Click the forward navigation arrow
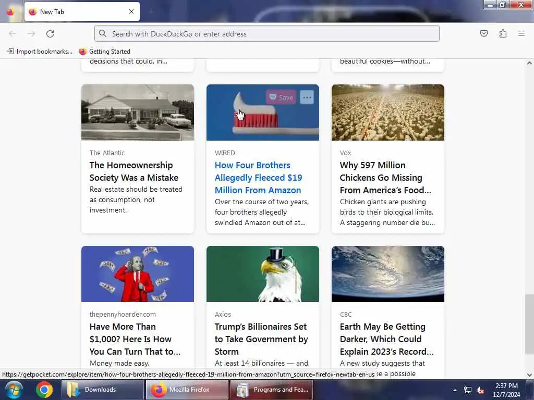Viewport: 534px width, 400px height. point(31,34)
